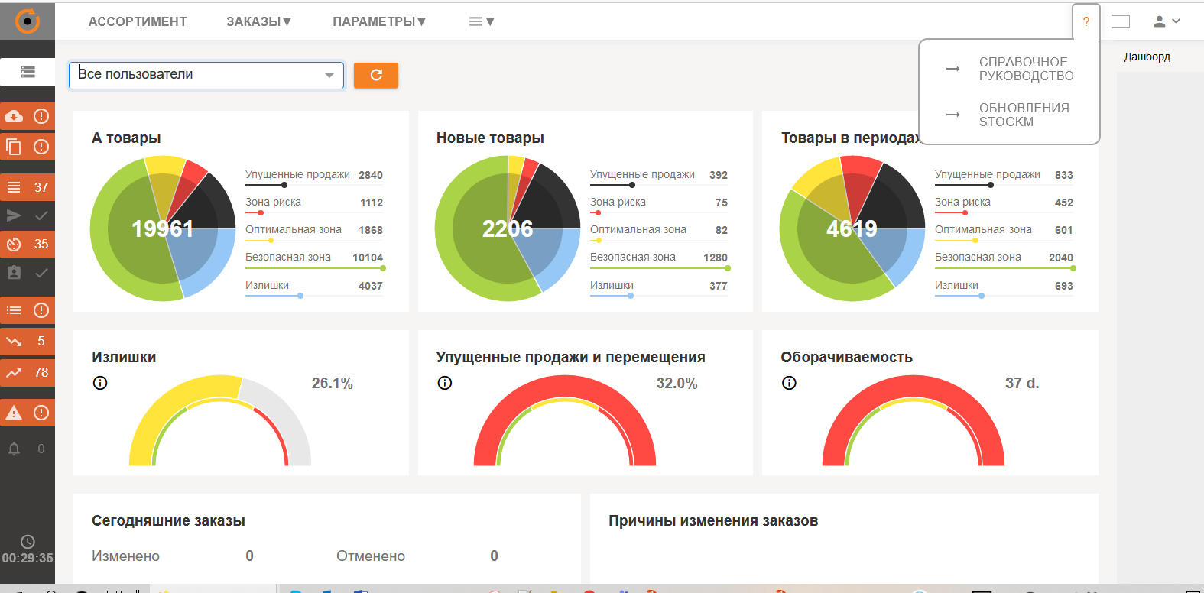The height and width of the screenshot is (593, 1204).
Task: Click the warning triangle sidebar icon
Action: coord(14,413)
